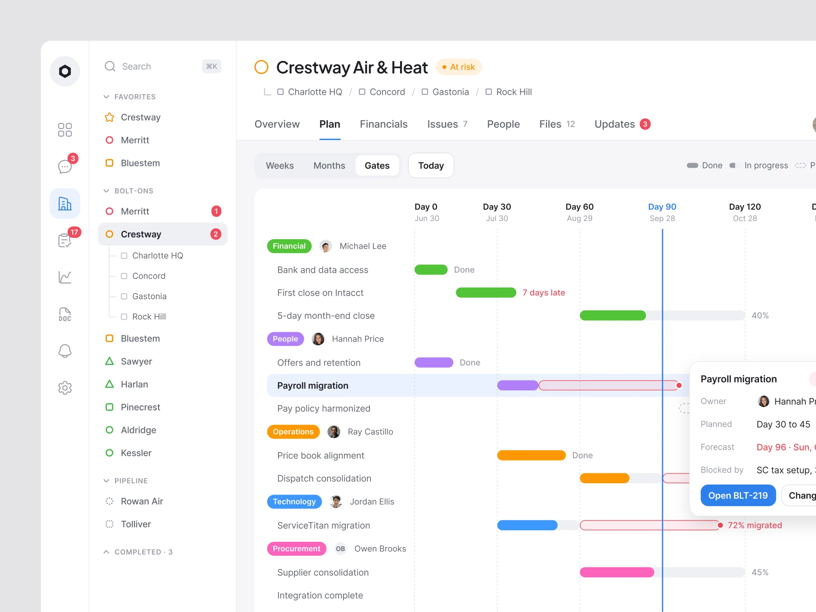
Task: Collapse the Bolt-ons section
Action: [x=106, y=191]
